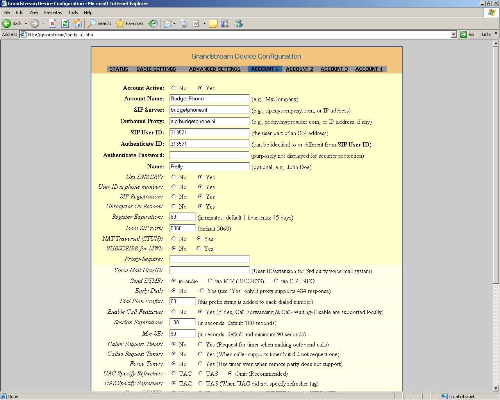This screenshot has height=400, width=500.
Task: Expand Links toolbar chevron
Action: (x=496, y=34)
